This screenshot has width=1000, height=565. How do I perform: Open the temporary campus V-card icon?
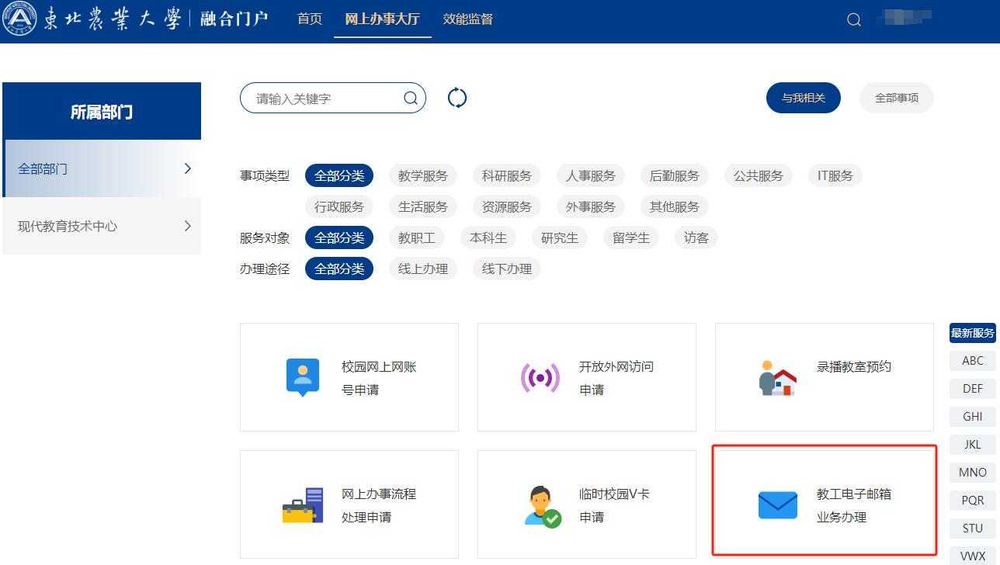pos(542,506)
